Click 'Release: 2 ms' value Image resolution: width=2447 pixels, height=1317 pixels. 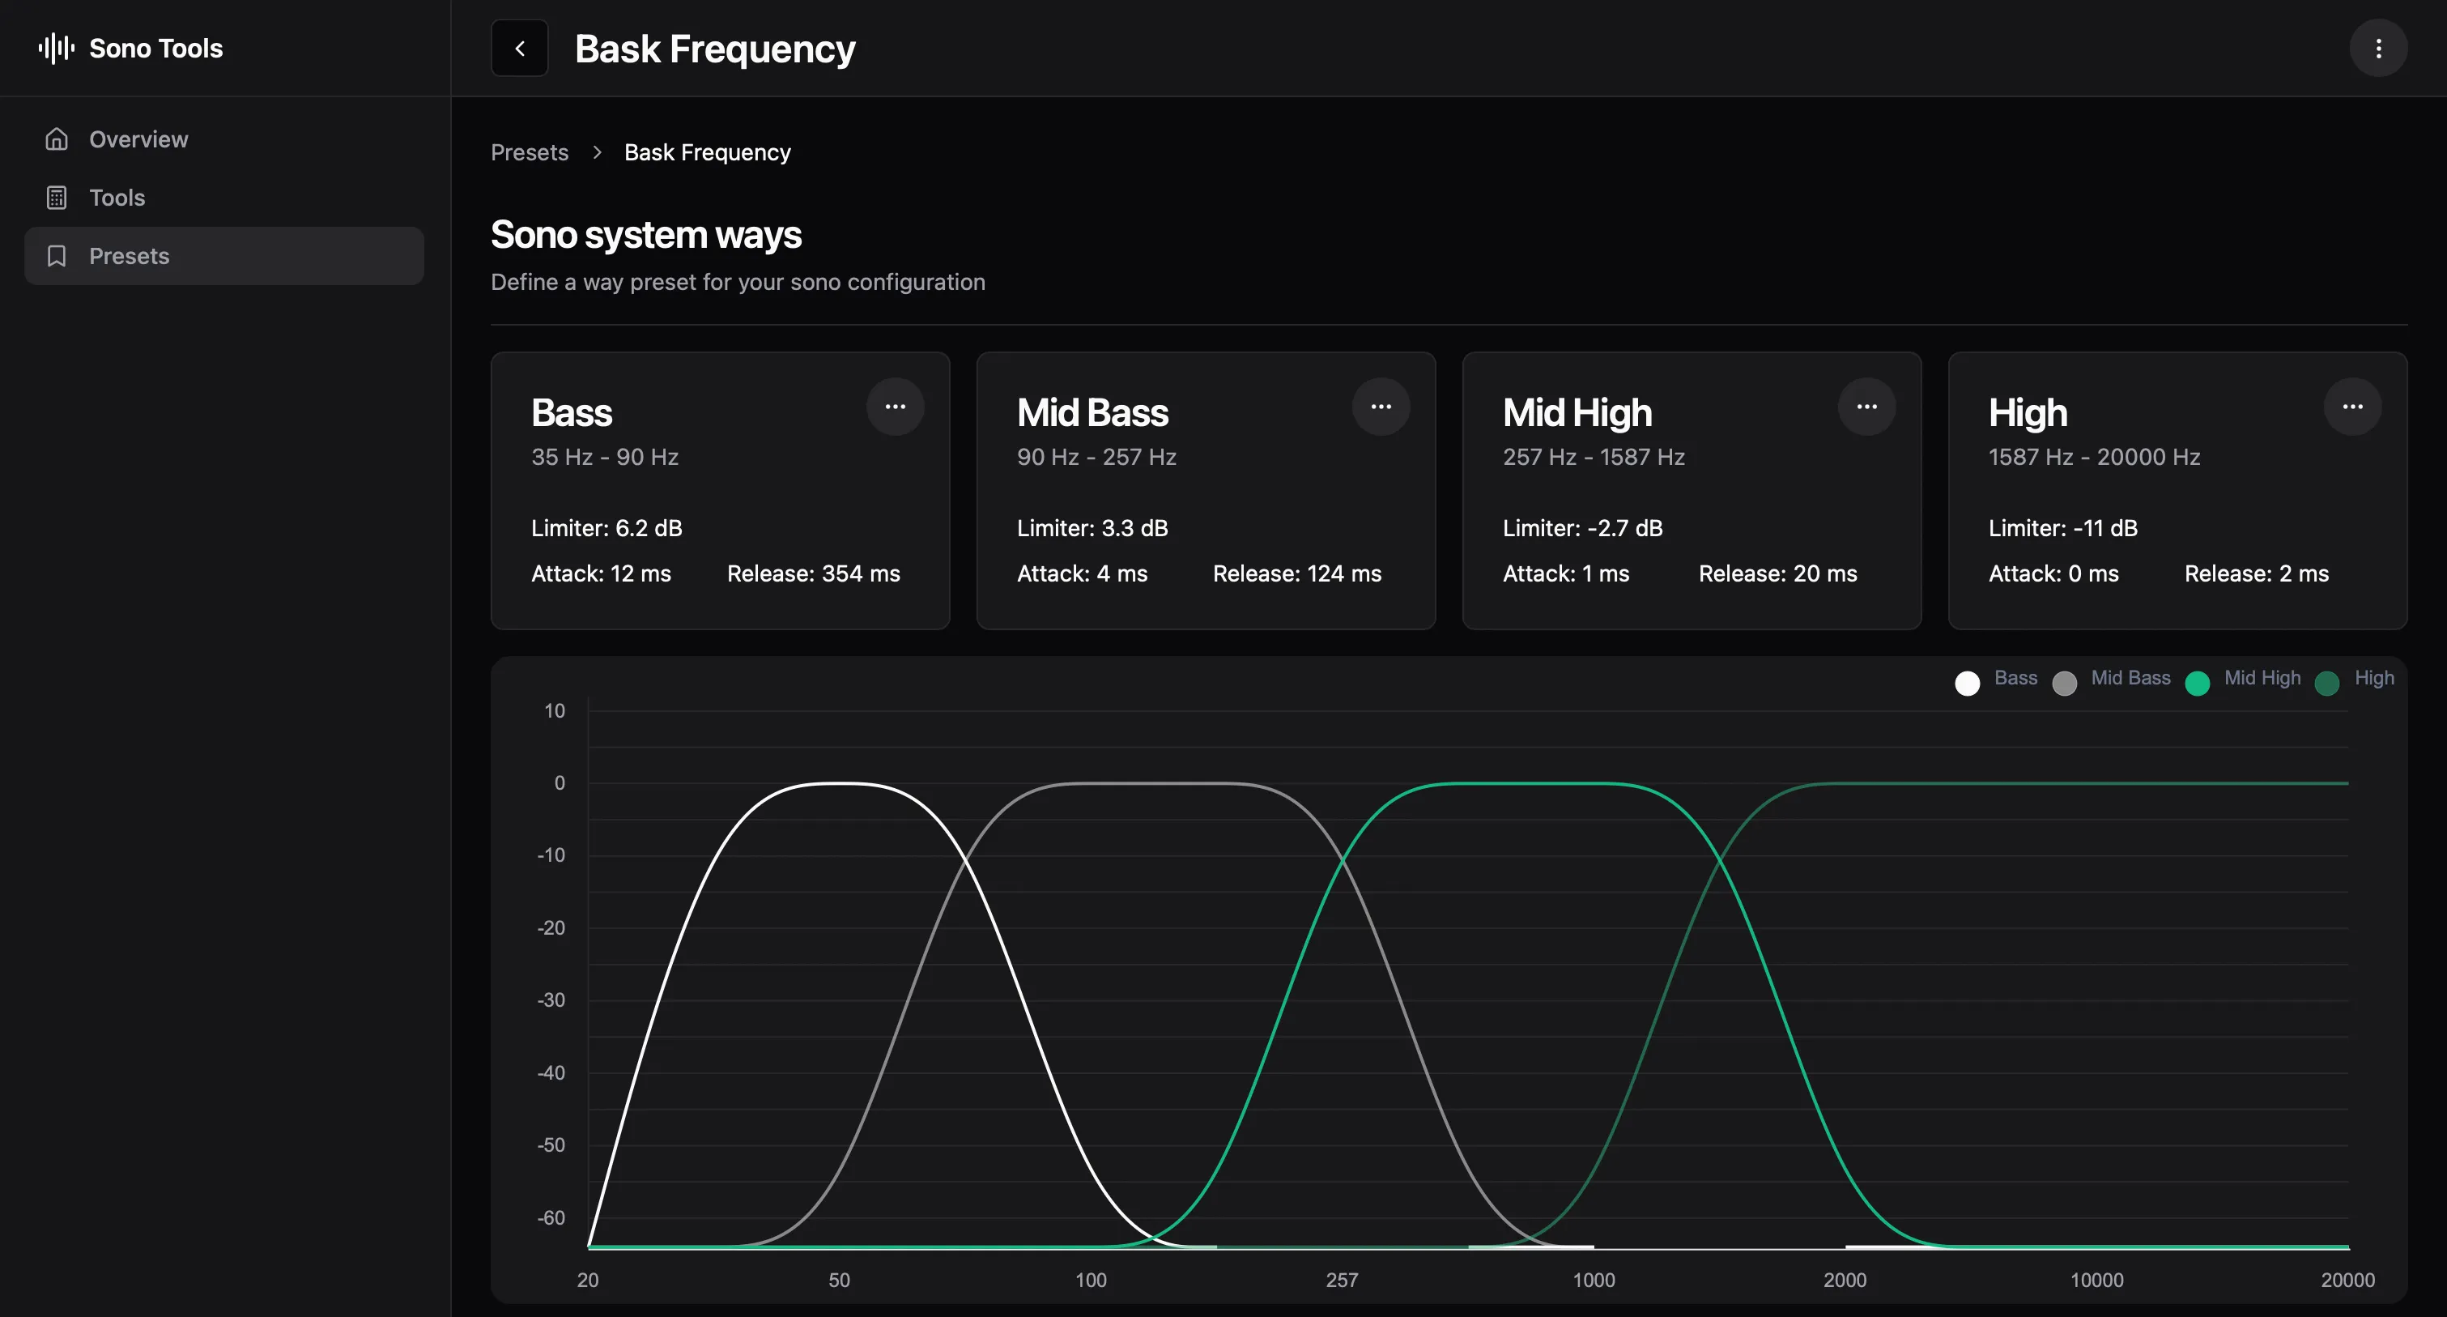tap(2256, 574)
